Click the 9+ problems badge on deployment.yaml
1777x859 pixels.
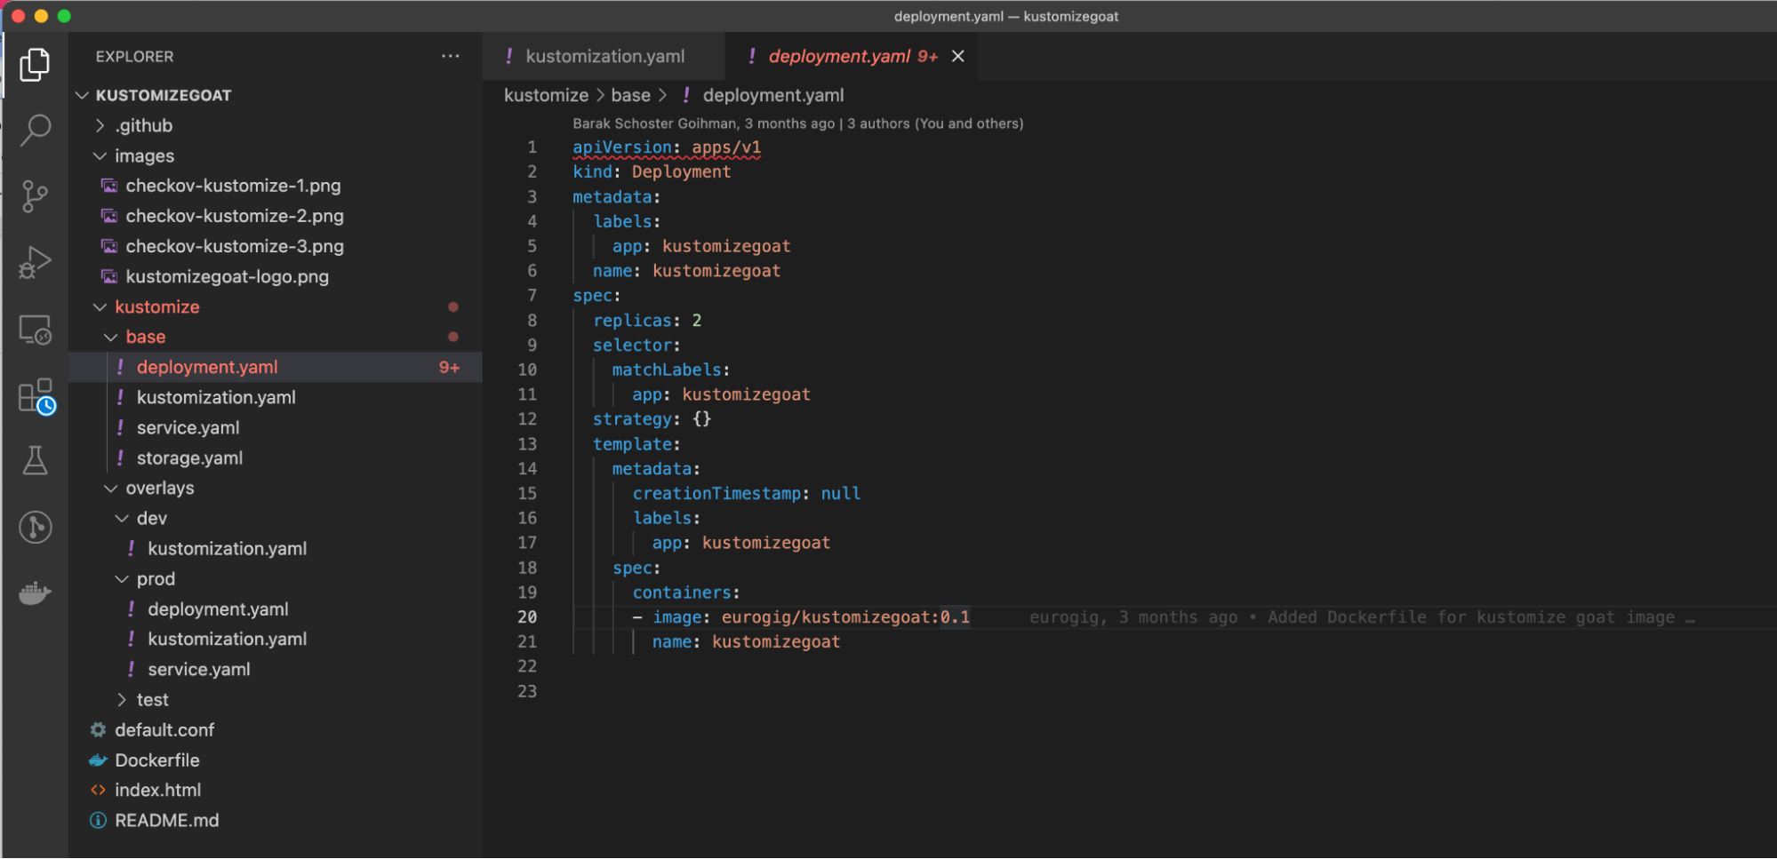(x=449, y=367)
